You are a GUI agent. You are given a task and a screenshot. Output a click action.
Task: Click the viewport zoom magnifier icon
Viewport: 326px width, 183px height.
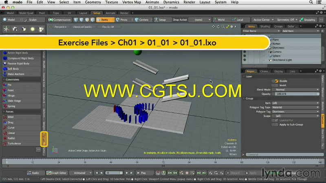pos(223,26)
